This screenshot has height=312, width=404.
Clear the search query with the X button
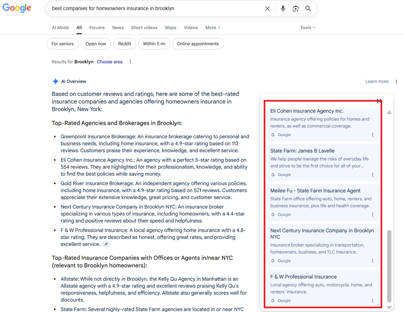pyautogui.click(x=267, y=8)
